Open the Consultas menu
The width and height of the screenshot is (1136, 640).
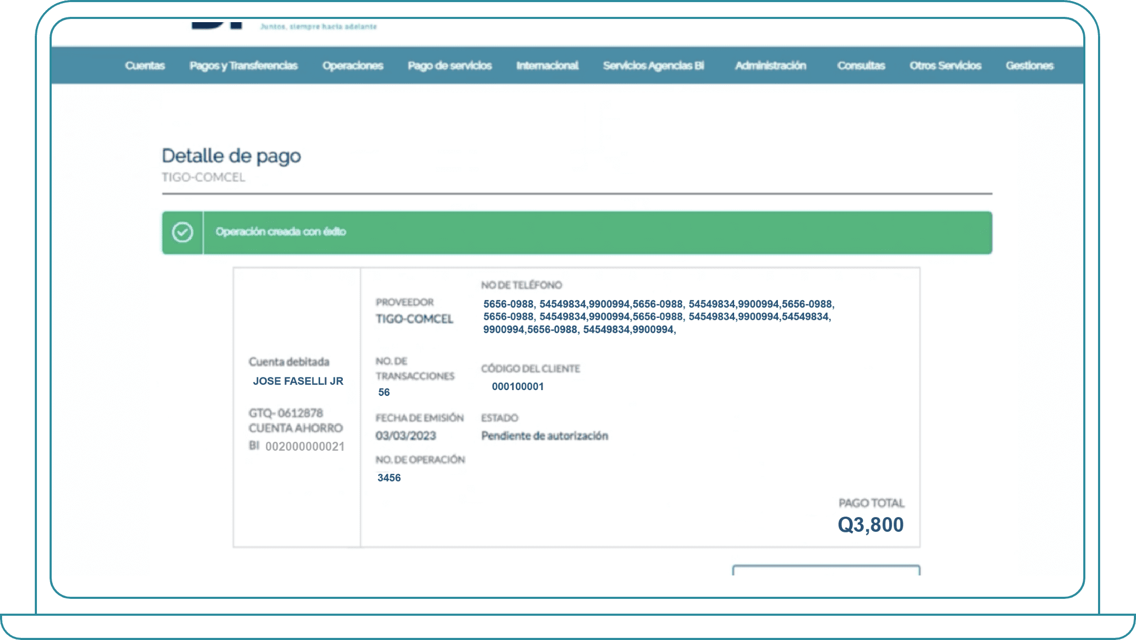click(x=861, y=65)
